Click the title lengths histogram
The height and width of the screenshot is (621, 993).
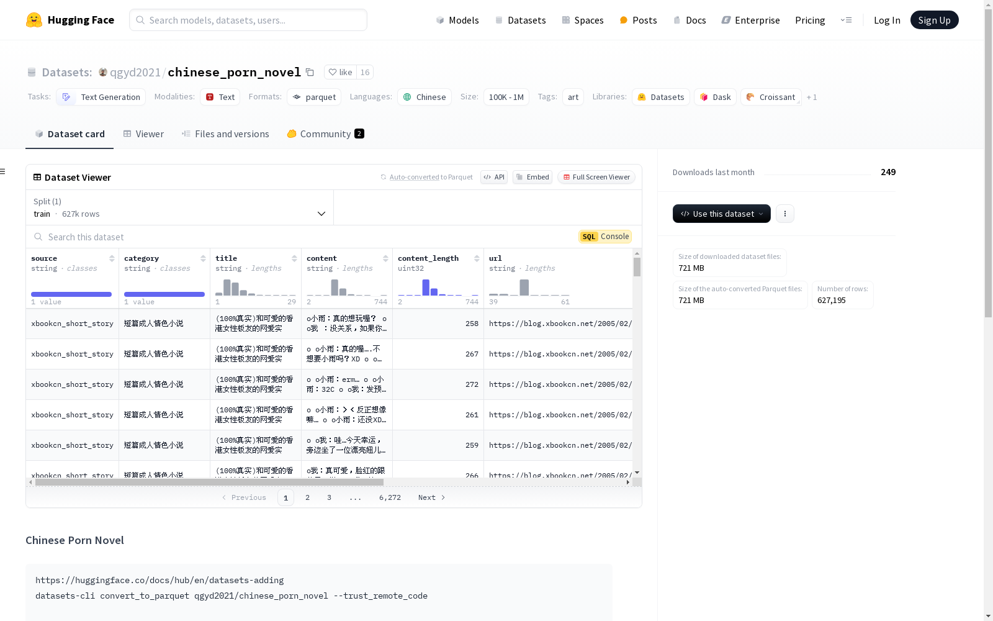click(256, 288)
